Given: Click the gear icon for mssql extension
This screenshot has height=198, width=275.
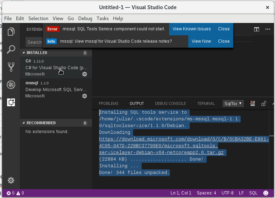Looking at the screenshot, I should click(85, 96).
